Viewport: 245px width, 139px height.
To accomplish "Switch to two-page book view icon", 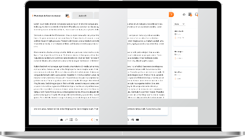I will tap(138, 120).
